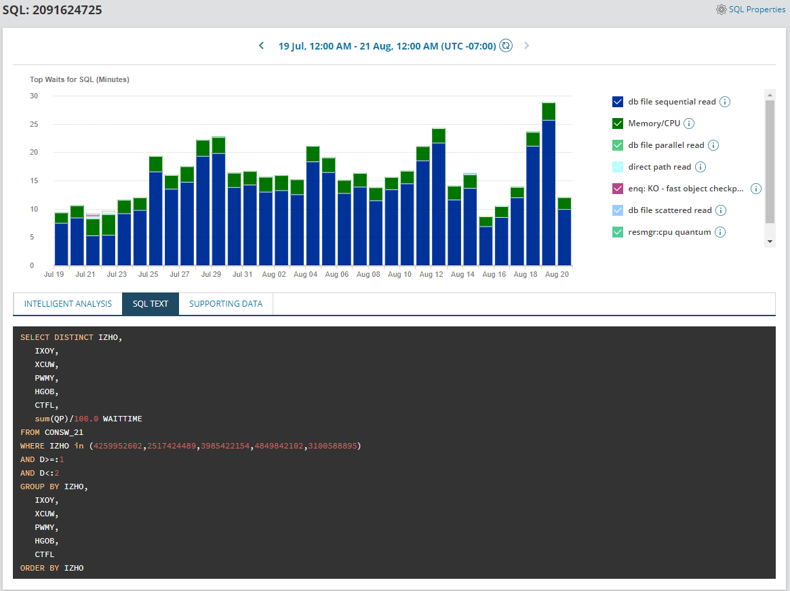Click the 'Aug 20' axis label
Image resolution: width=790 pixels, height=591 pixels.
[557, 274]
